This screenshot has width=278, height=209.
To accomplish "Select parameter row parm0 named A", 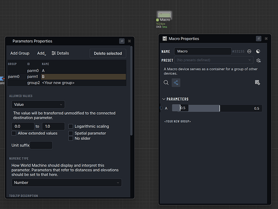I will pyautogui.click(x=66, y=71).
